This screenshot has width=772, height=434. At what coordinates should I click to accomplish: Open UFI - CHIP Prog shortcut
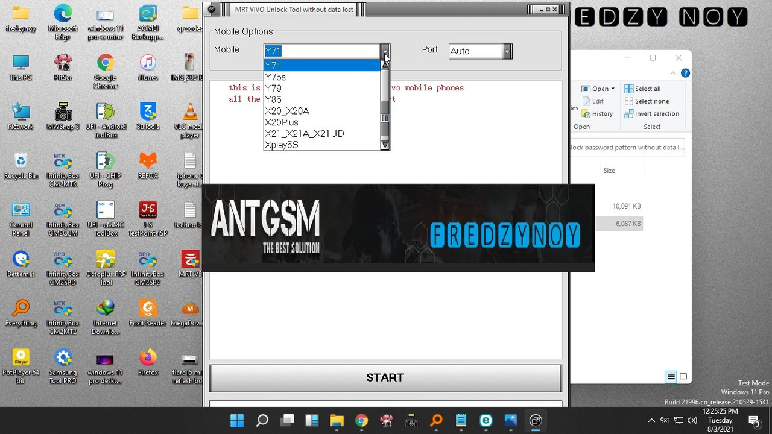(105, 170)
